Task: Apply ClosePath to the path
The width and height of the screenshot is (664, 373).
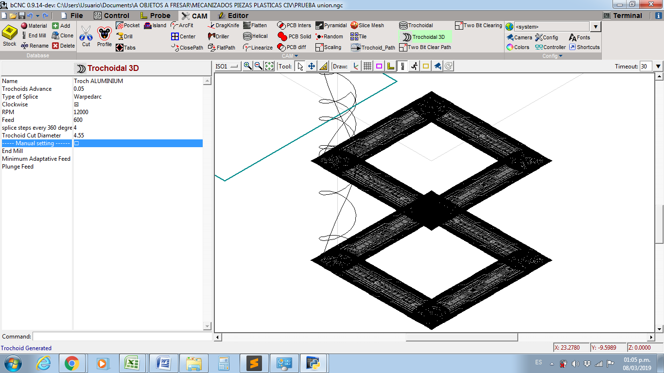Action: coord(188,48)
